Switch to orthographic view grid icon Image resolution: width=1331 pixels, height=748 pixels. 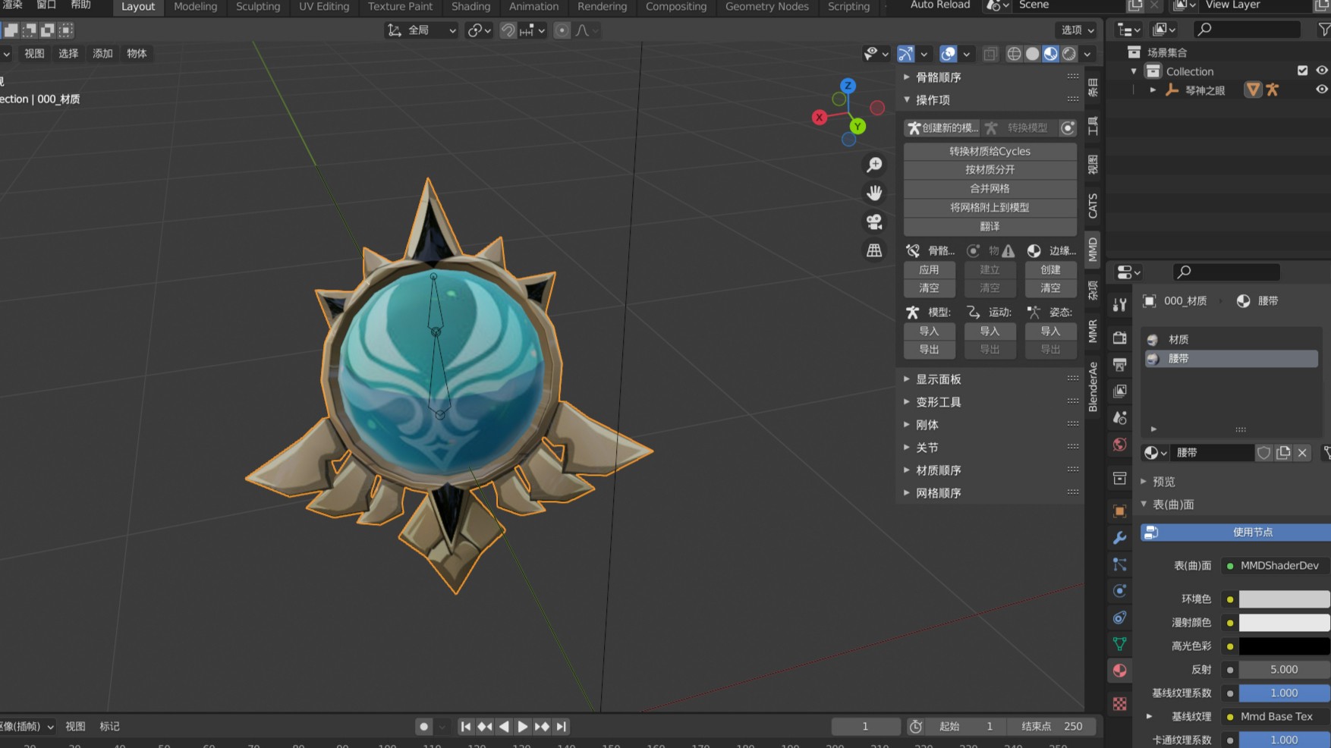click(874, 250)
